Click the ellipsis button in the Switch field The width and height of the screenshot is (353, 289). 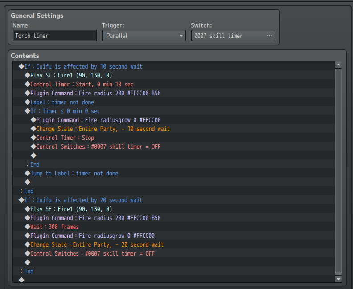269,36
